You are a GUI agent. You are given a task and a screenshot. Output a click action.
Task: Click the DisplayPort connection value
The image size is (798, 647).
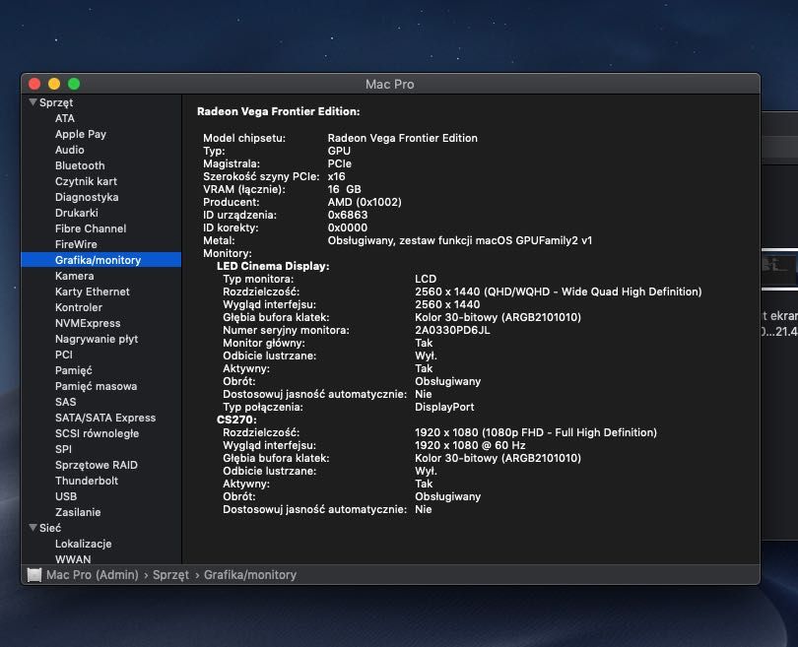point(444,407)
